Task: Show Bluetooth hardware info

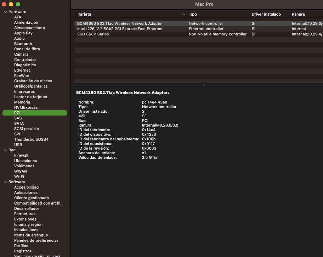Action: coord(23,44)
